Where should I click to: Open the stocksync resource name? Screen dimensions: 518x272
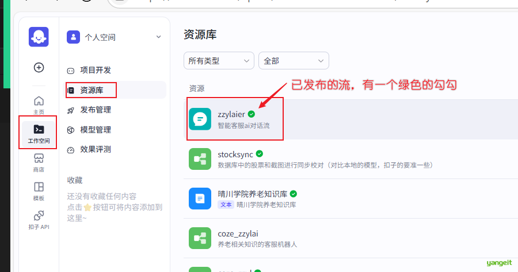click(235, 154)
